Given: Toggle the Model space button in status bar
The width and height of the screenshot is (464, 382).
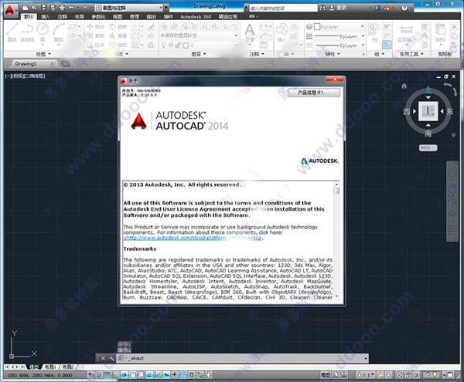Looking at the screenshot, I should [x=326, y=375].
